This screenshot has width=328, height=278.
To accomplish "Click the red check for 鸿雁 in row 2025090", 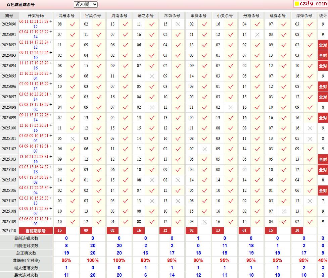I will click(x=73, y=24).
